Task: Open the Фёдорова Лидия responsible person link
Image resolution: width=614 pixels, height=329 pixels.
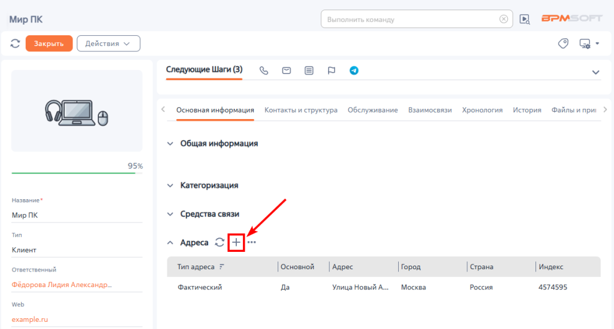Action: click(62, 285)
